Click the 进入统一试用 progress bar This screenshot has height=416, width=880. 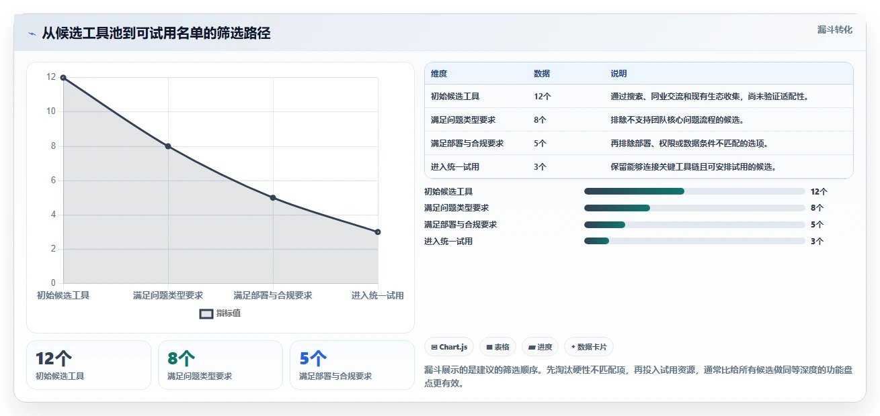pos(694,242)
